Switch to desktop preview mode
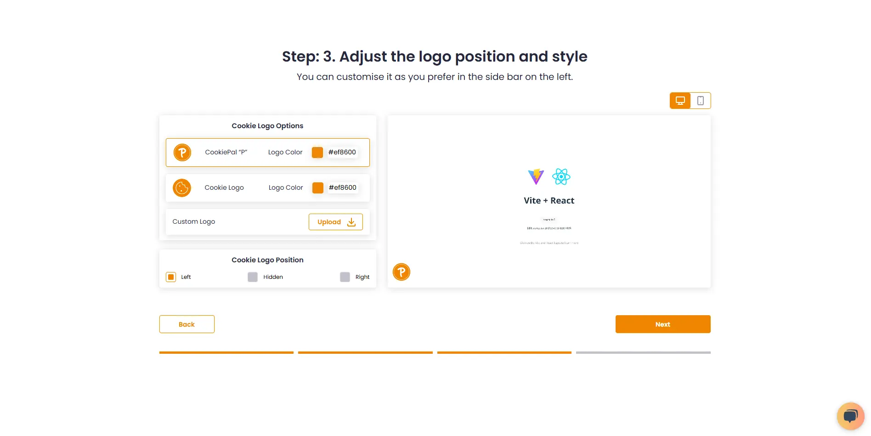The width and height of the screenshot is (871, 436). 680,101
